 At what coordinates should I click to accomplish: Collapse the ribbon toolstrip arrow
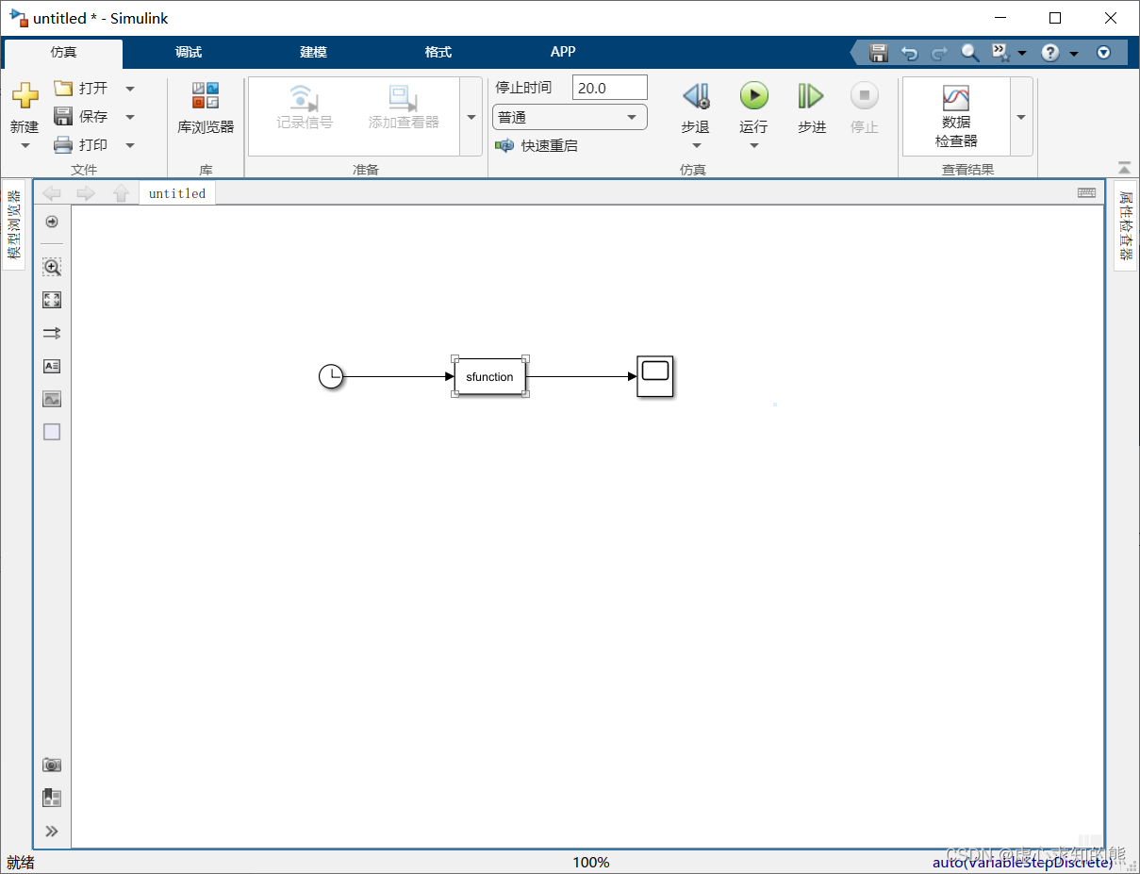[x=1124, y=168]
